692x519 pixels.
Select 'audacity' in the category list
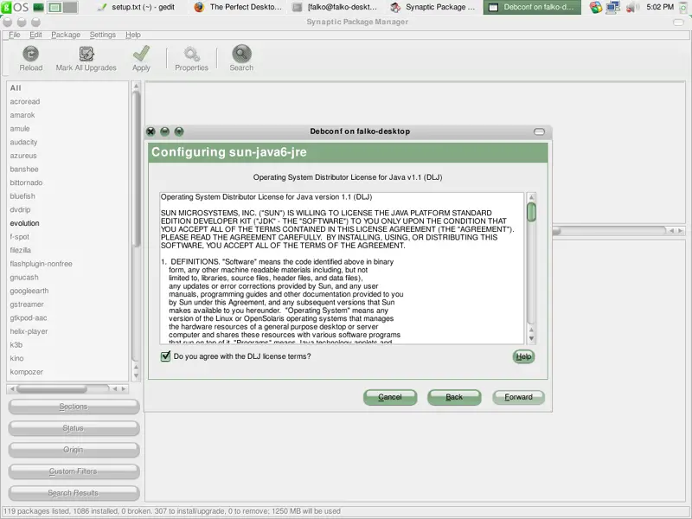[x=23, y=142]
